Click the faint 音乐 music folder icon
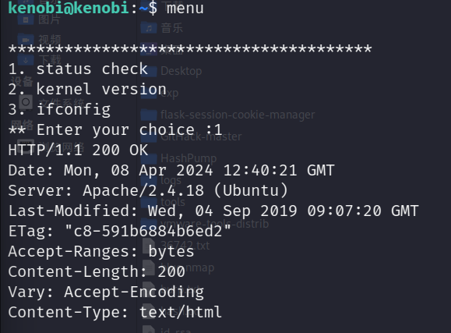Screen dimensions: 451x333 point(149,28)
